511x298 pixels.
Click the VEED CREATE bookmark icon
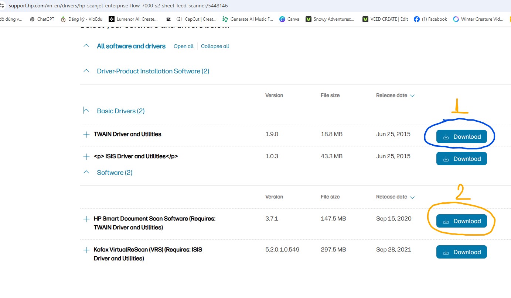365,19
